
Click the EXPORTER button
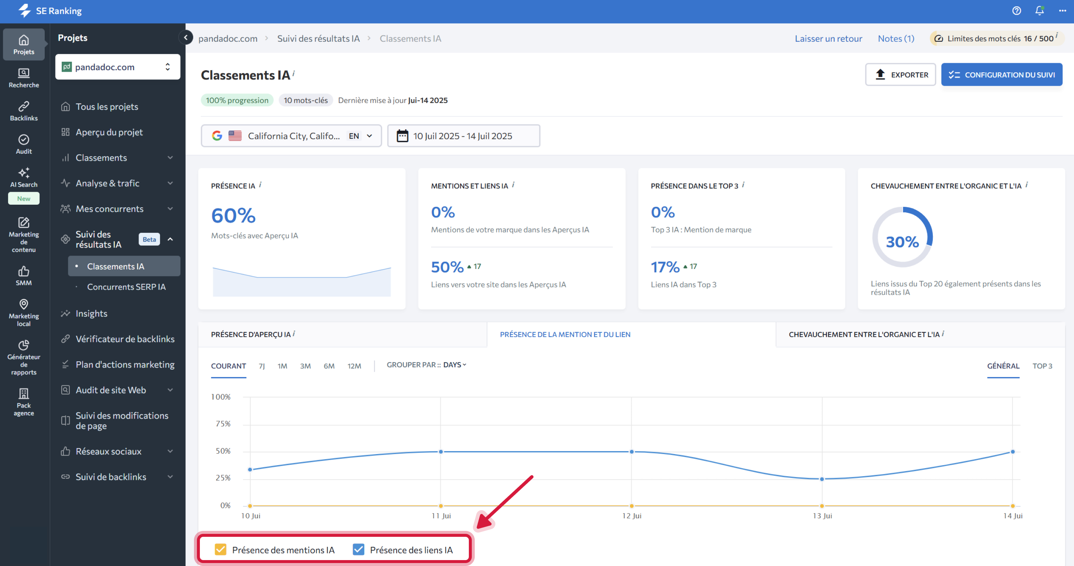[x=901, y=75]
